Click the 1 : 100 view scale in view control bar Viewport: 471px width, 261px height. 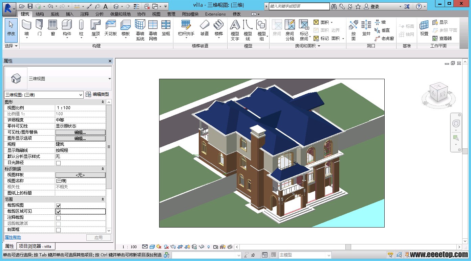(x=129, y=247)
